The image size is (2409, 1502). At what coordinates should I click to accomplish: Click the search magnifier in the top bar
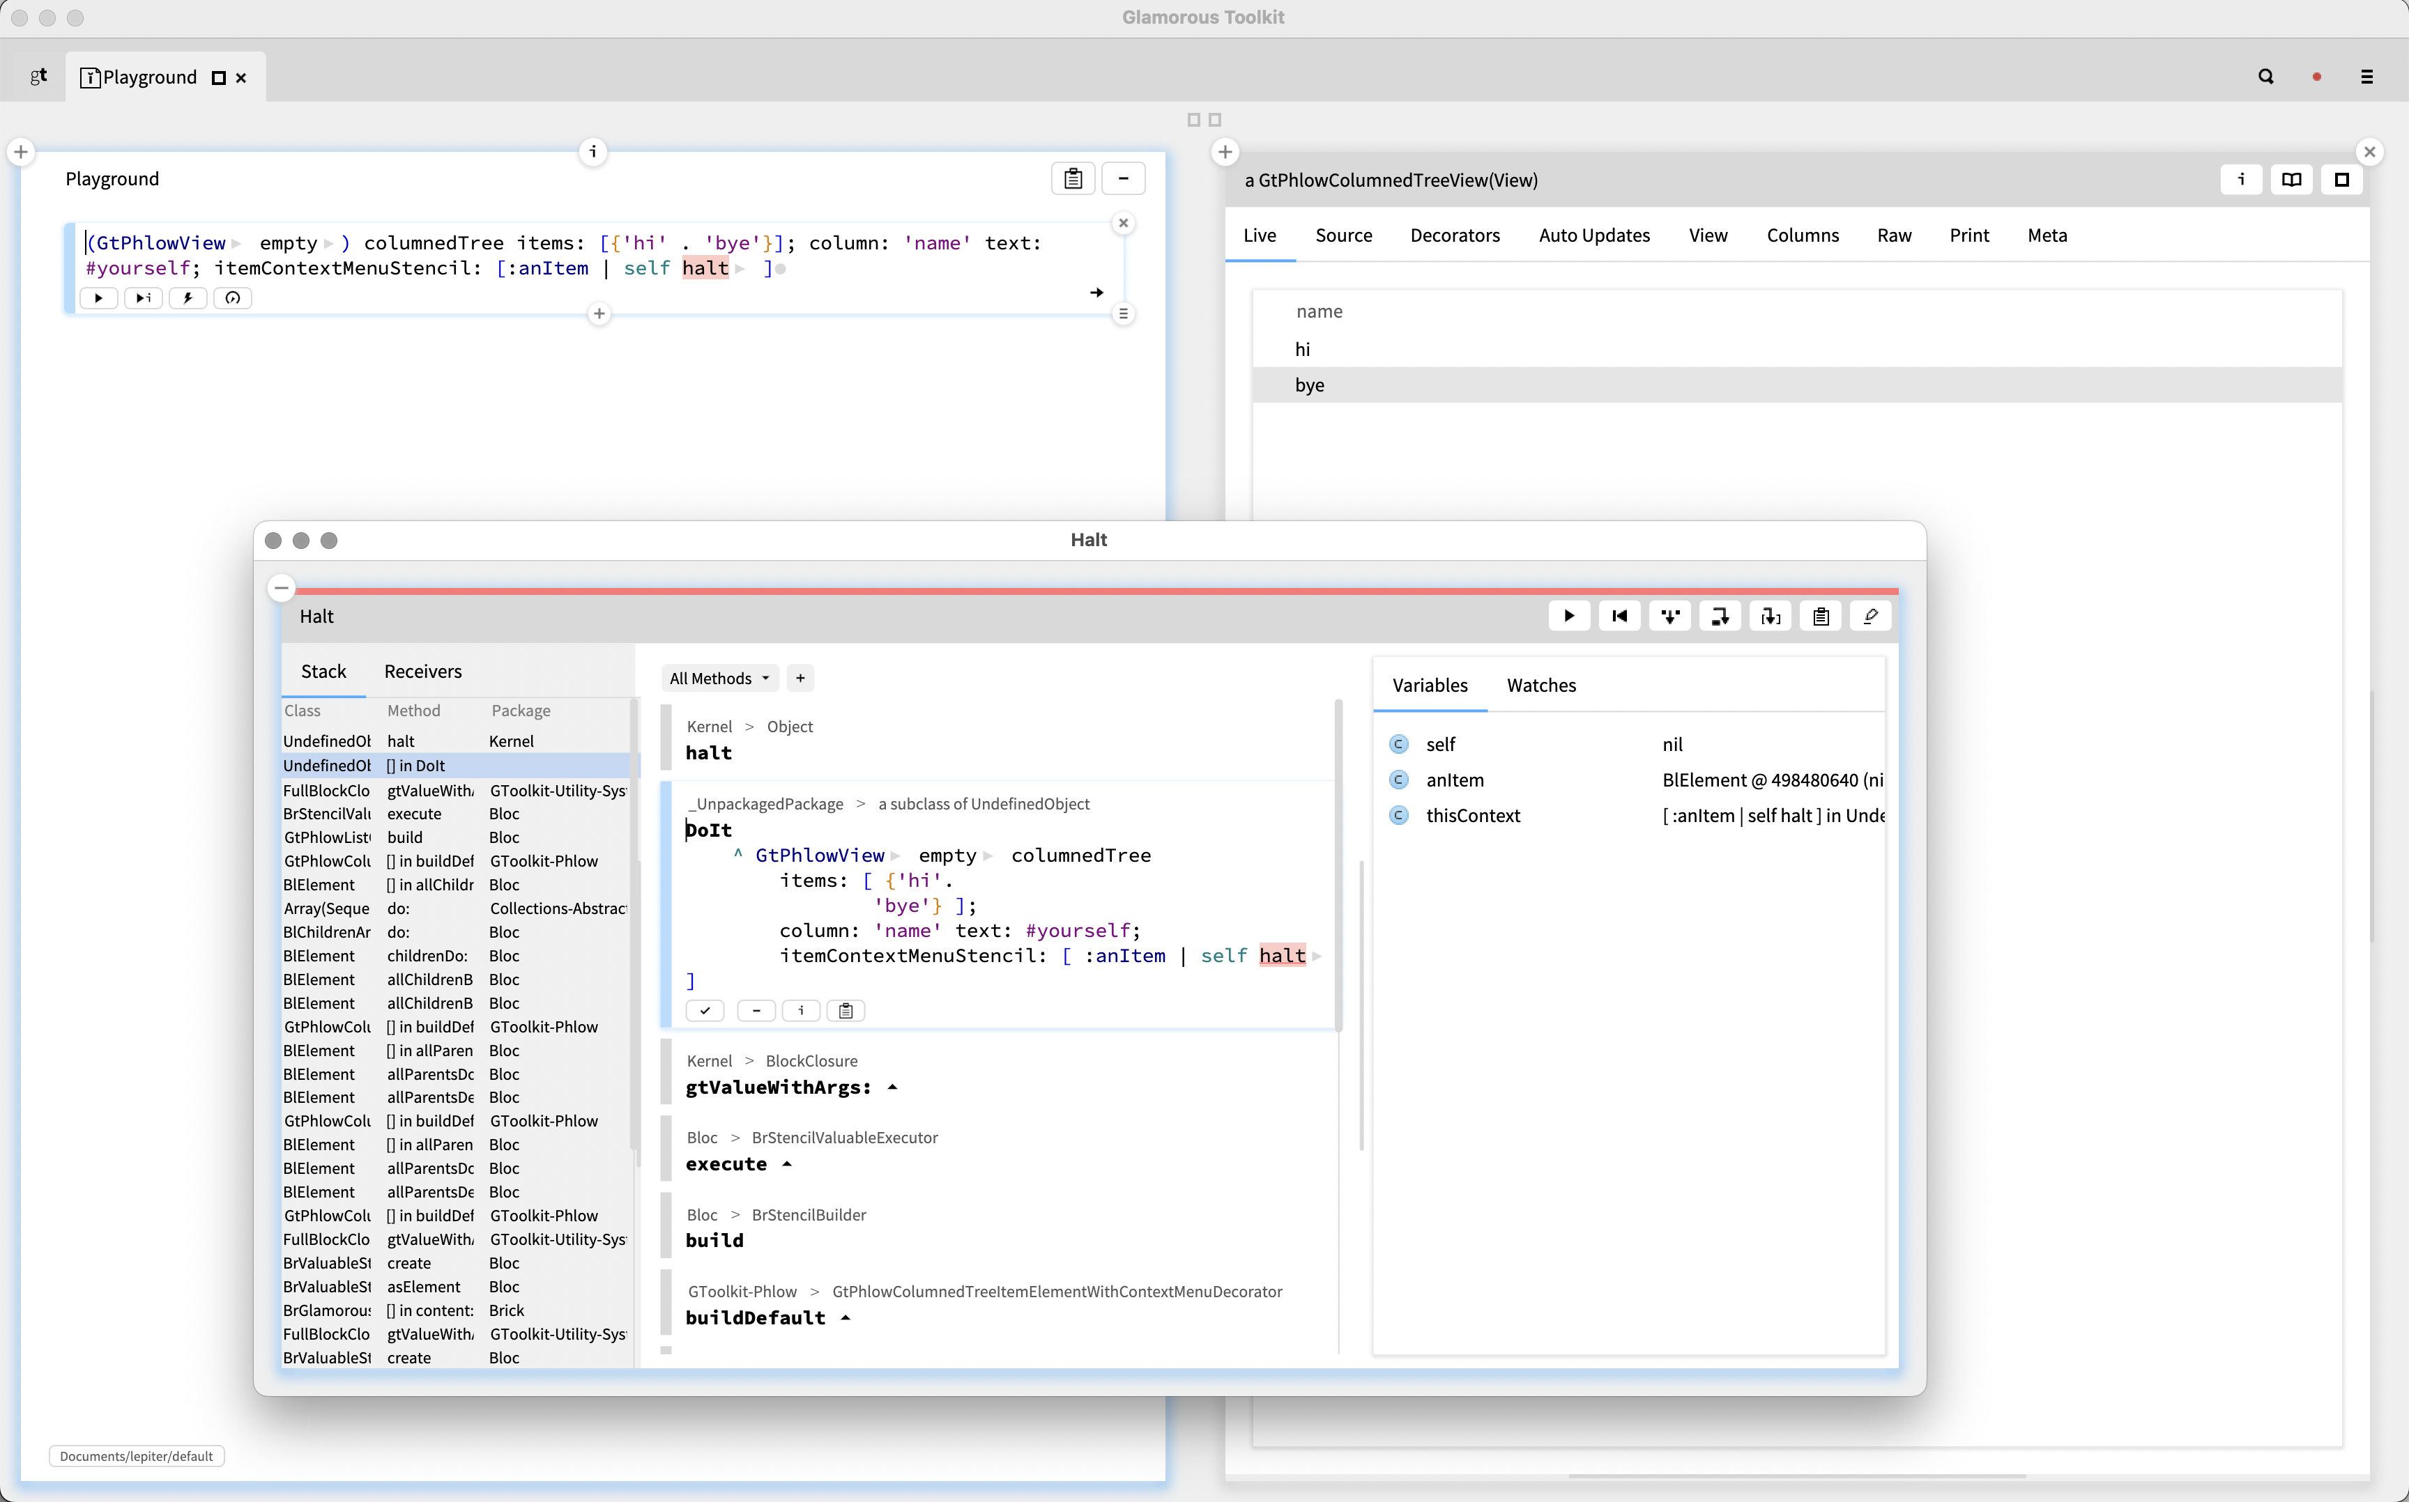click(2266, 77)
